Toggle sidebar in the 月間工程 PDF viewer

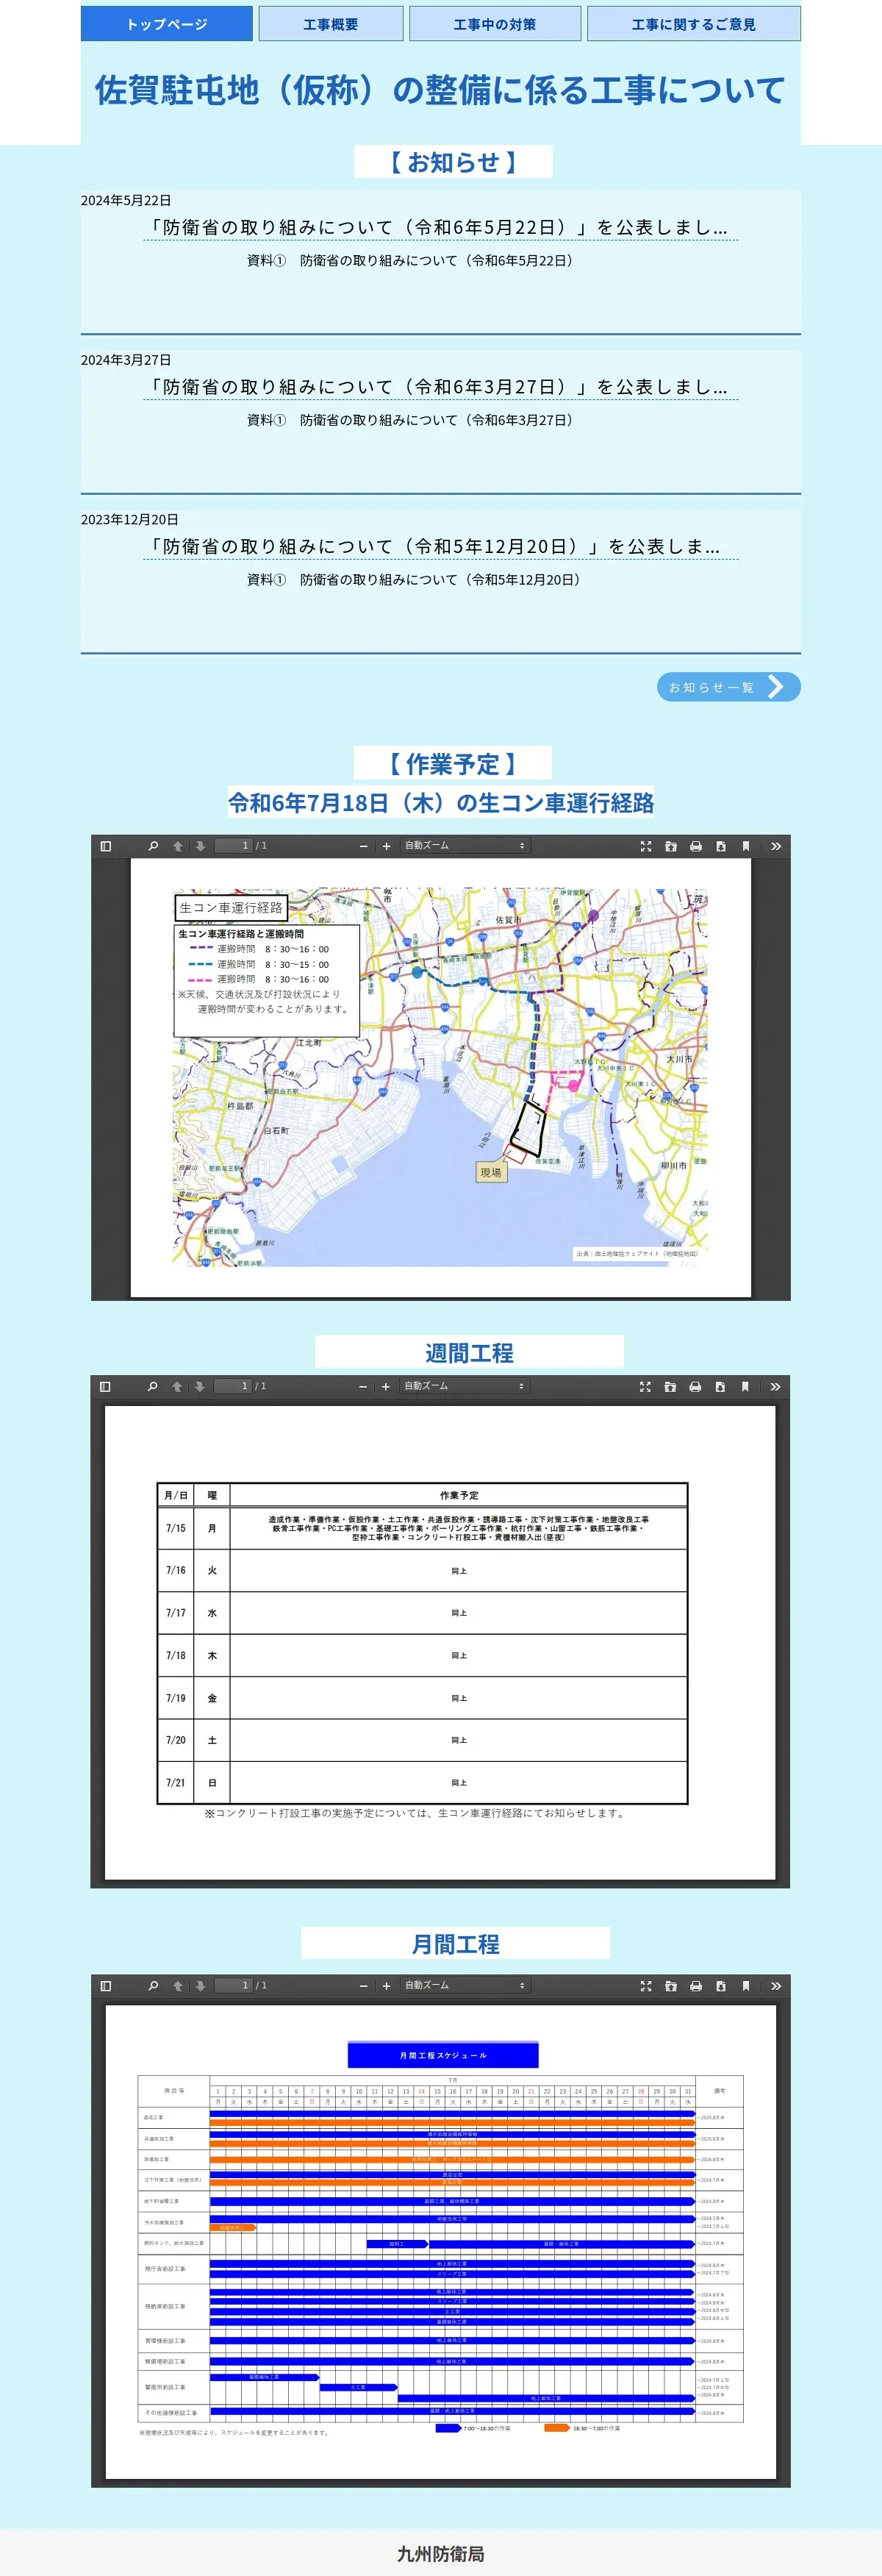[106, 1986]
